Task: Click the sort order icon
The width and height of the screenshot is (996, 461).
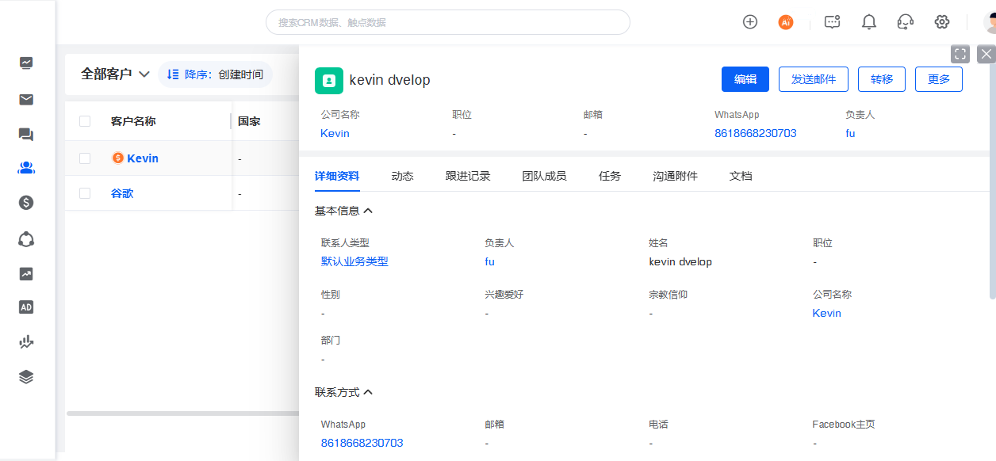Action: (x=173, y=74)
